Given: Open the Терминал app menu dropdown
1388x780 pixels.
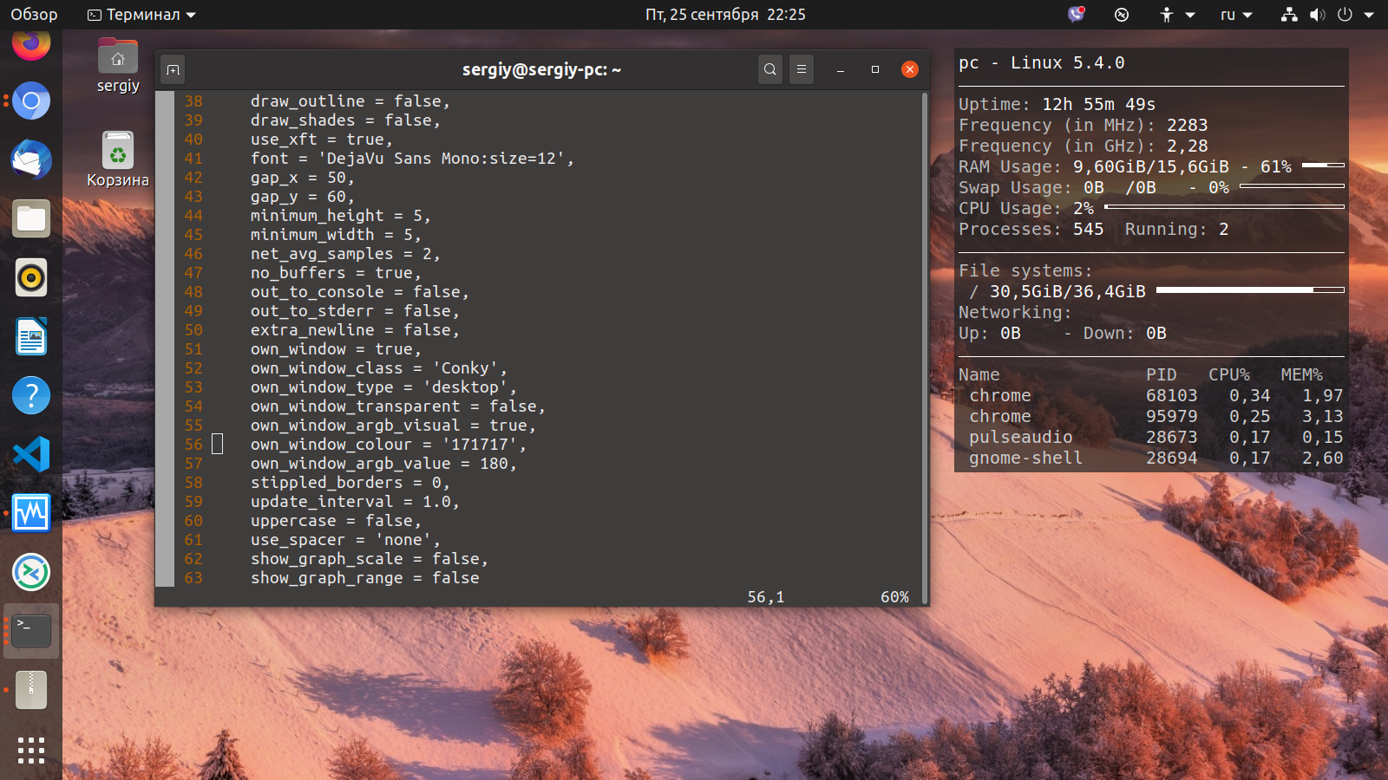Looking at the screenshot, I should tap(142, 15).
